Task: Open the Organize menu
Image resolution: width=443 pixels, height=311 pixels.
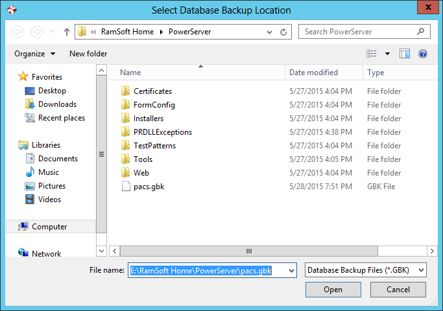Action: point(34,54)
